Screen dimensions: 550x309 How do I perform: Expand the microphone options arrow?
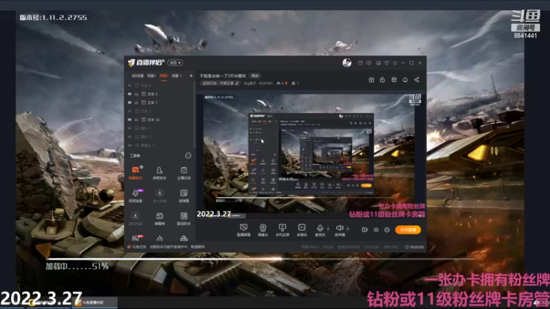[x=329, y=229]
